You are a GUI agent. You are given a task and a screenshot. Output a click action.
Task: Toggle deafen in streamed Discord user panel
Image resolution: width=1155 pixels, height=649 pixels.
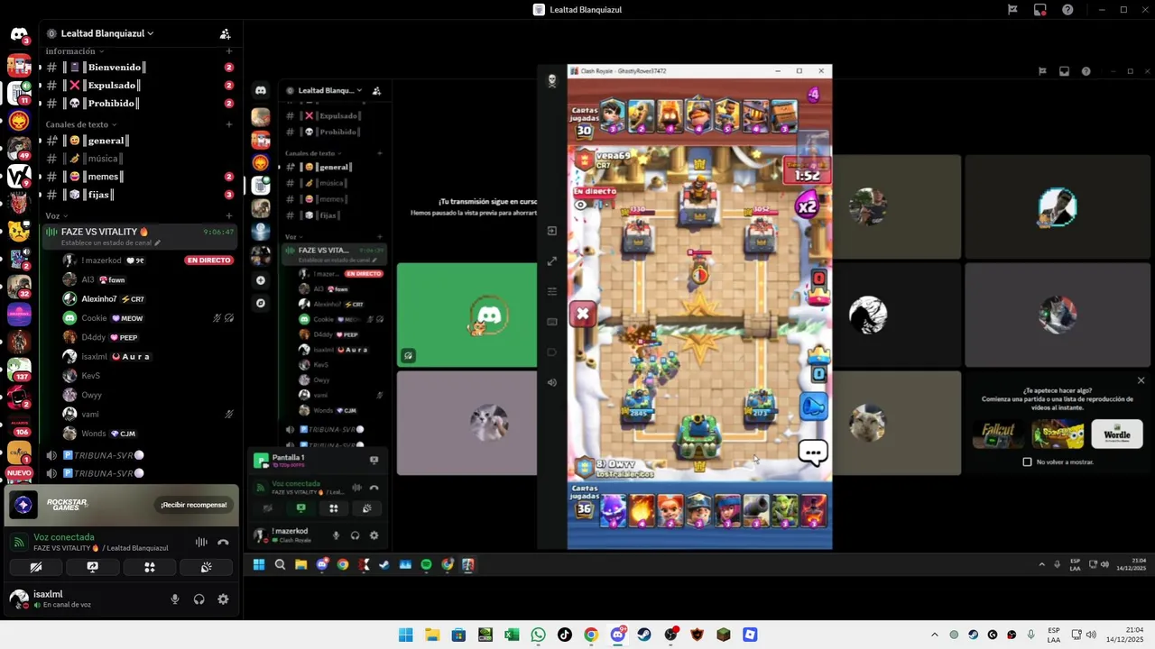click(355, 535)
